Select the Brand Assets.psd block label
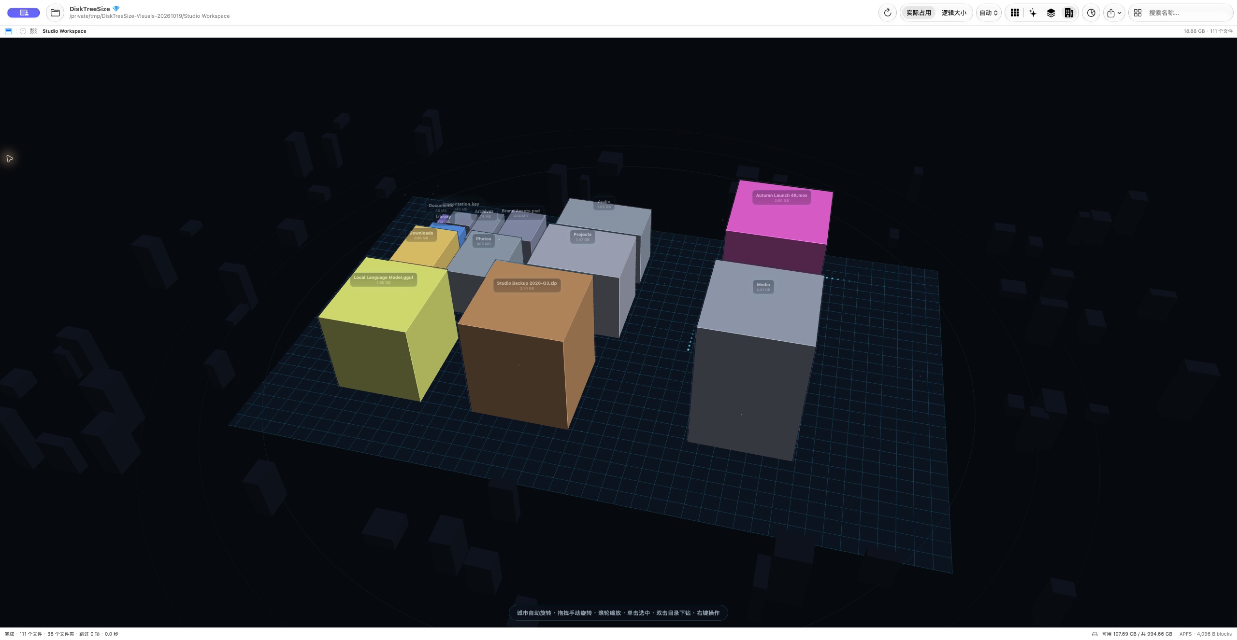 coord(520,213)
